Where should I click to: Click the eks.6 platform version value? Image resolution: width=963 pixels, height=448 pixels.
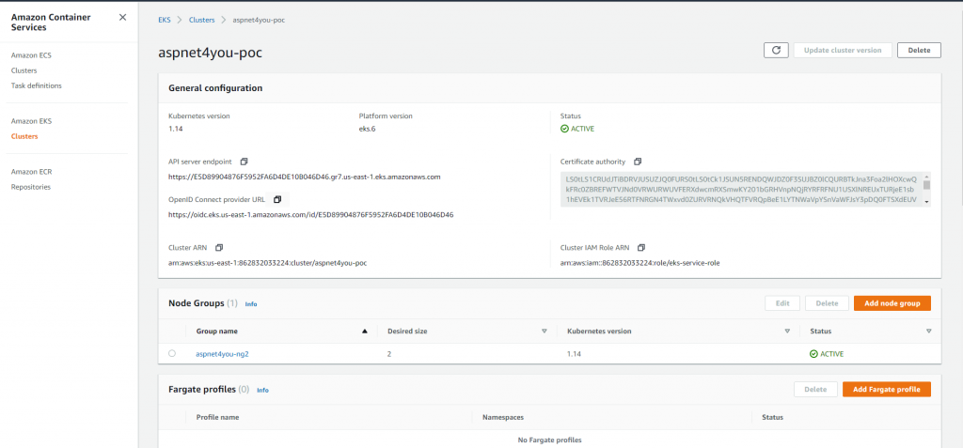coord(367,129)
